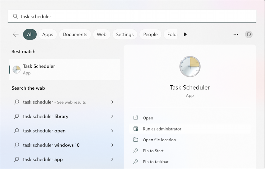The height and width of the screenshot is (169, 265).
Task: Click the pin icon next to Pin to Start
Action: (136, 151)
